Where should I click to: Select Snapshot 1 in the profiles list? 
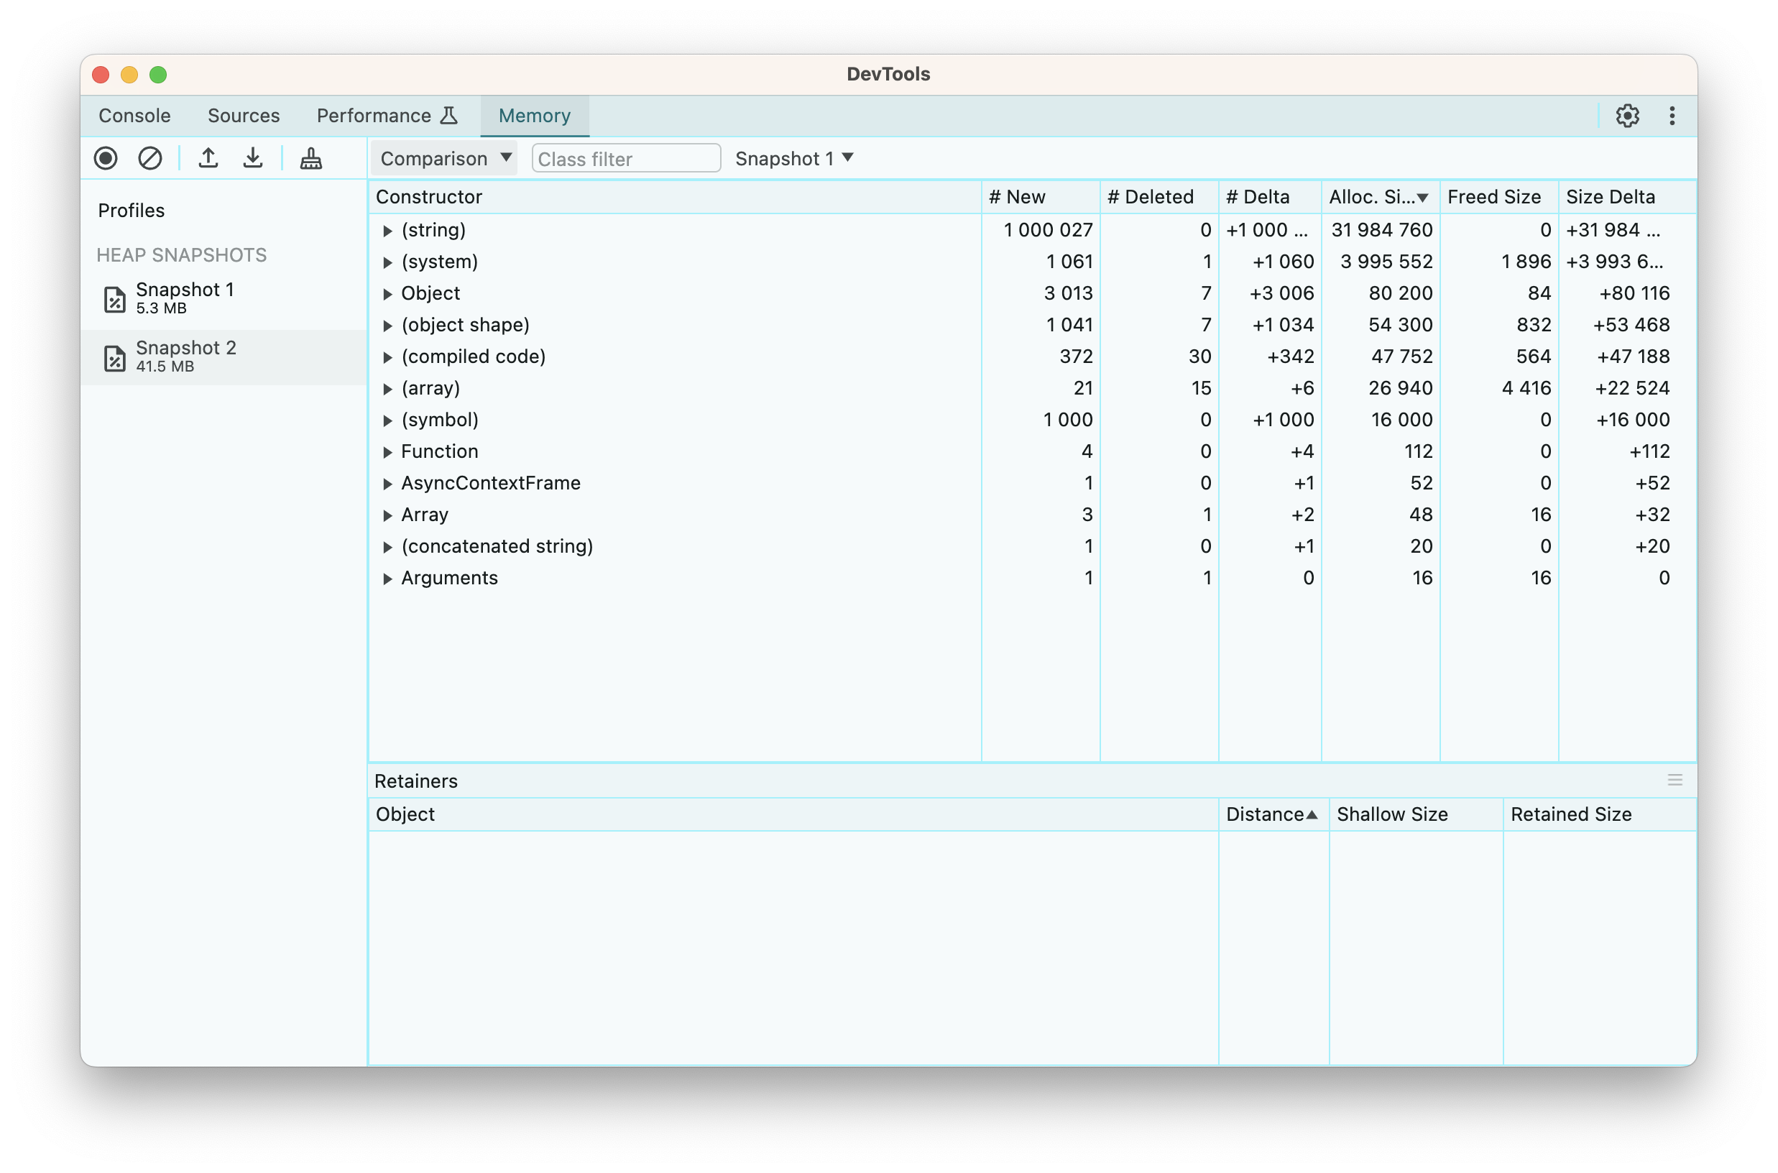coord(185,297)
